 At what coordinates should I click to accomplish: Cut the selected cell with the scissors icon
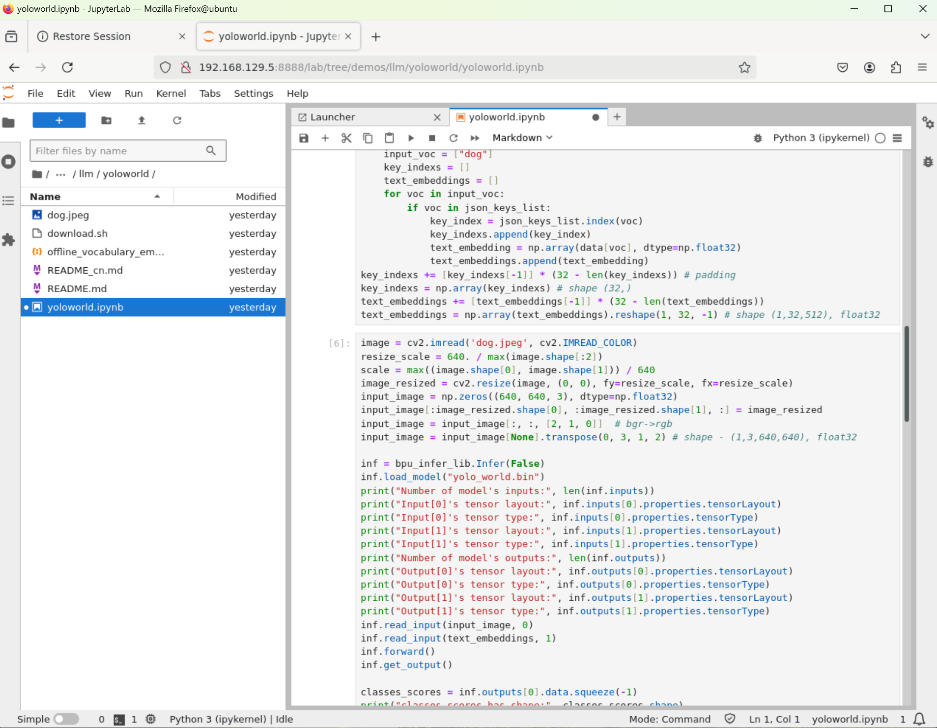pyautogui.click(x=346, y=138)
